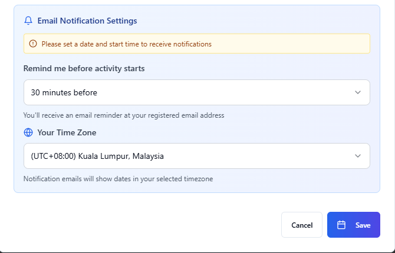Click the 'Email Notification Settings' heading
This screenshot has height=253, width=395.
[87, 21]
